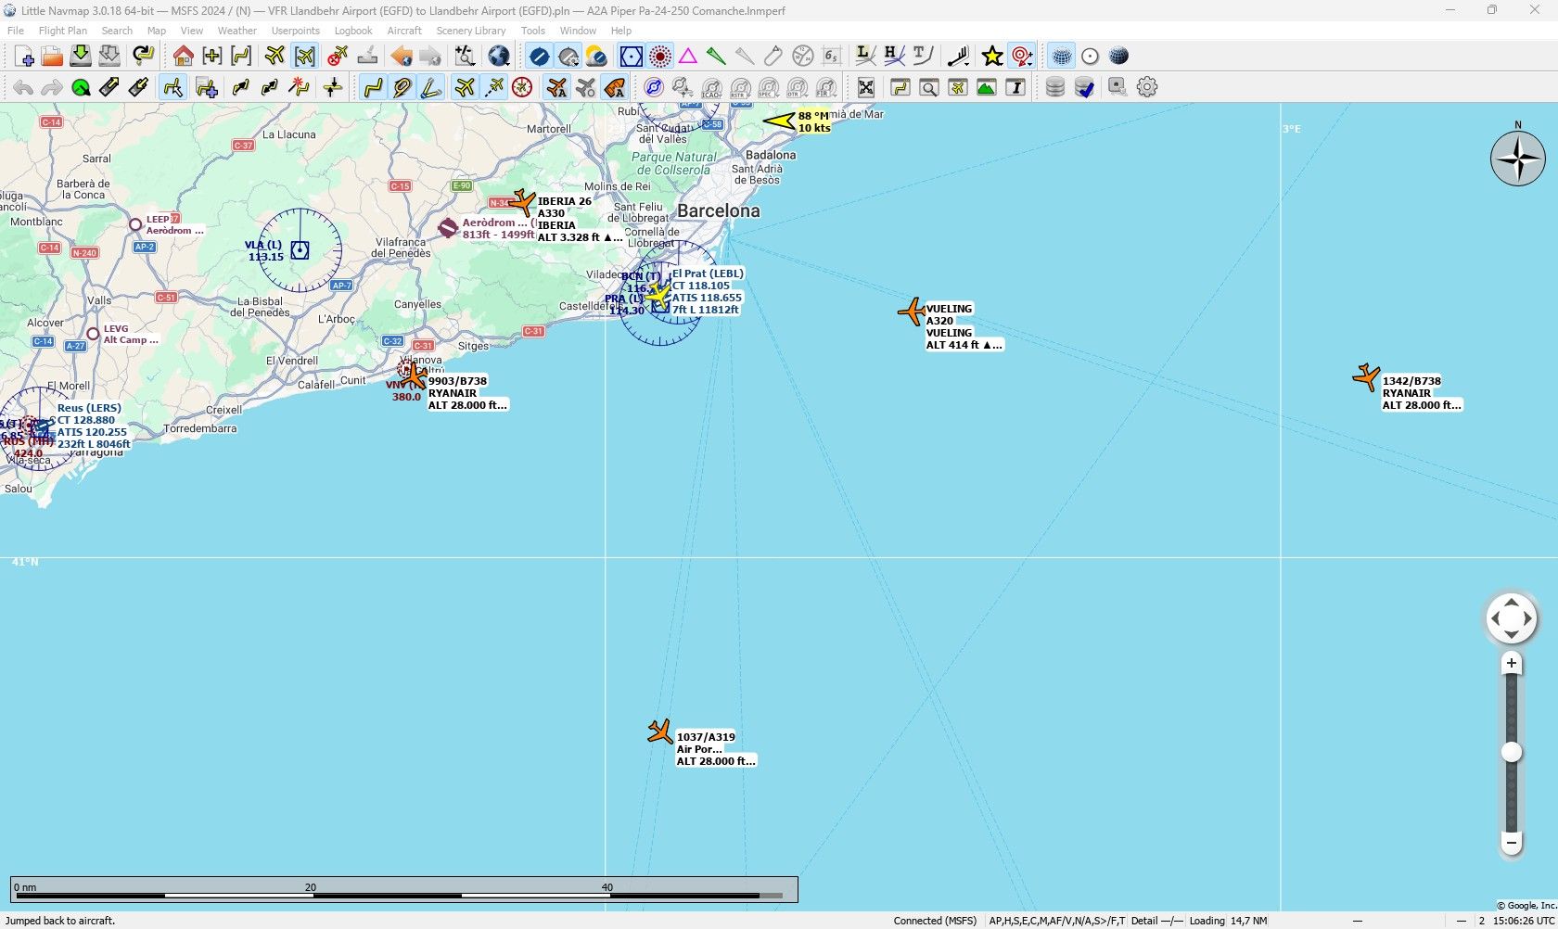This screenshot has height=929, width=1558.
Task: Click the LEVG Alt Camp airport symbol
Action: pos(93,334)
